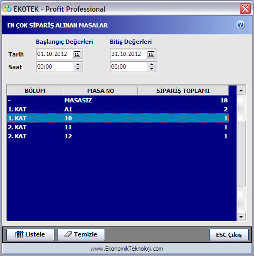This screenshot has height=256, width=254.
Task: Click the Temizle button
Action: click(x=81, y=234)
